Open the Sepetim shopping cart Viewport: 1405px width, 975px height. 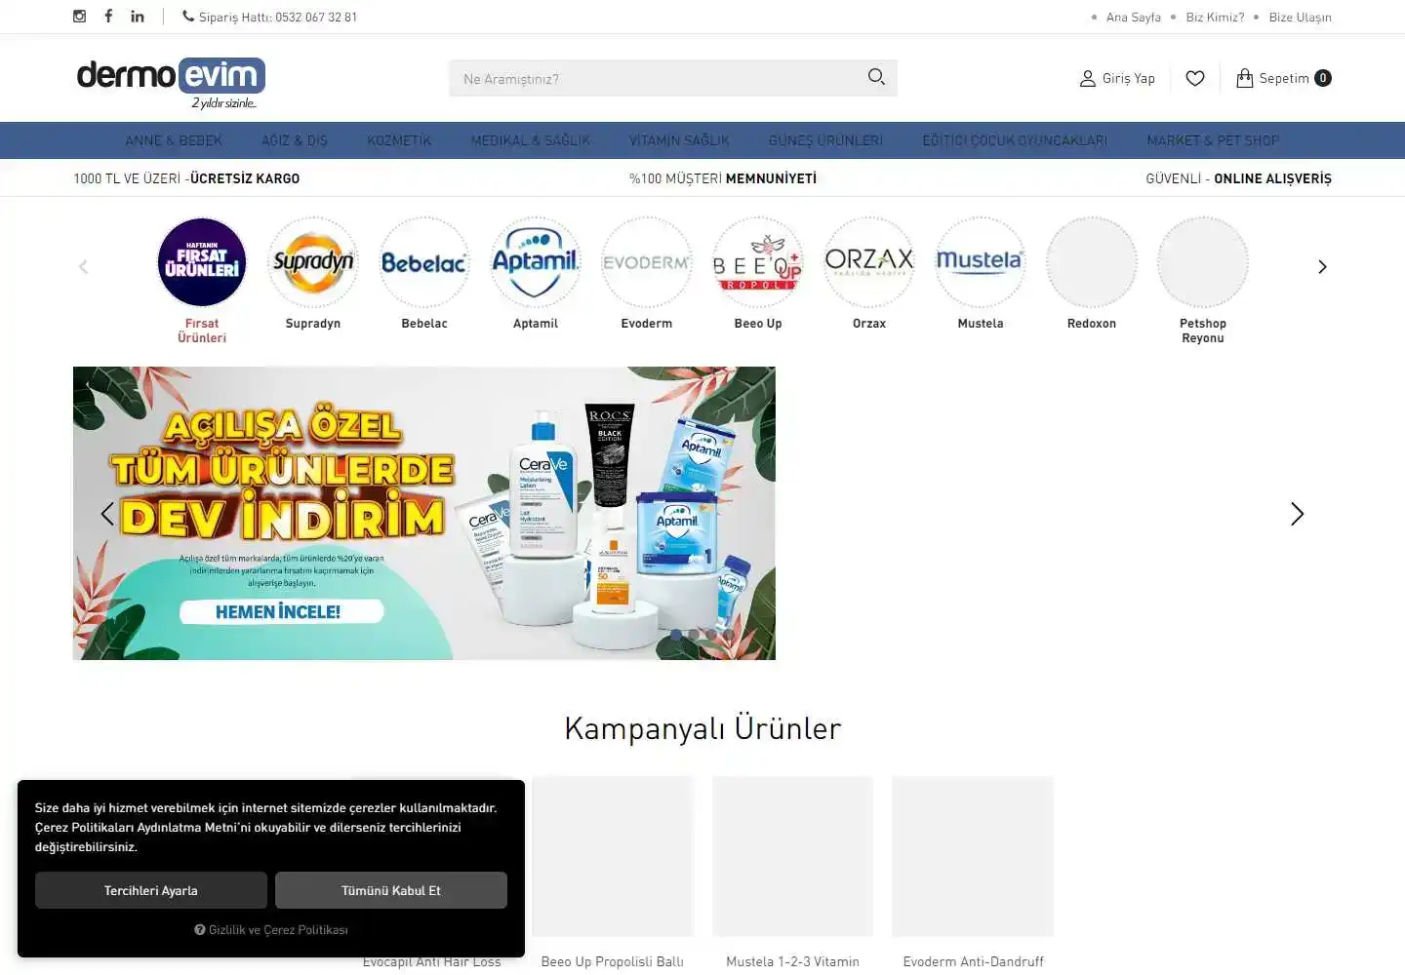[1283, 78]
